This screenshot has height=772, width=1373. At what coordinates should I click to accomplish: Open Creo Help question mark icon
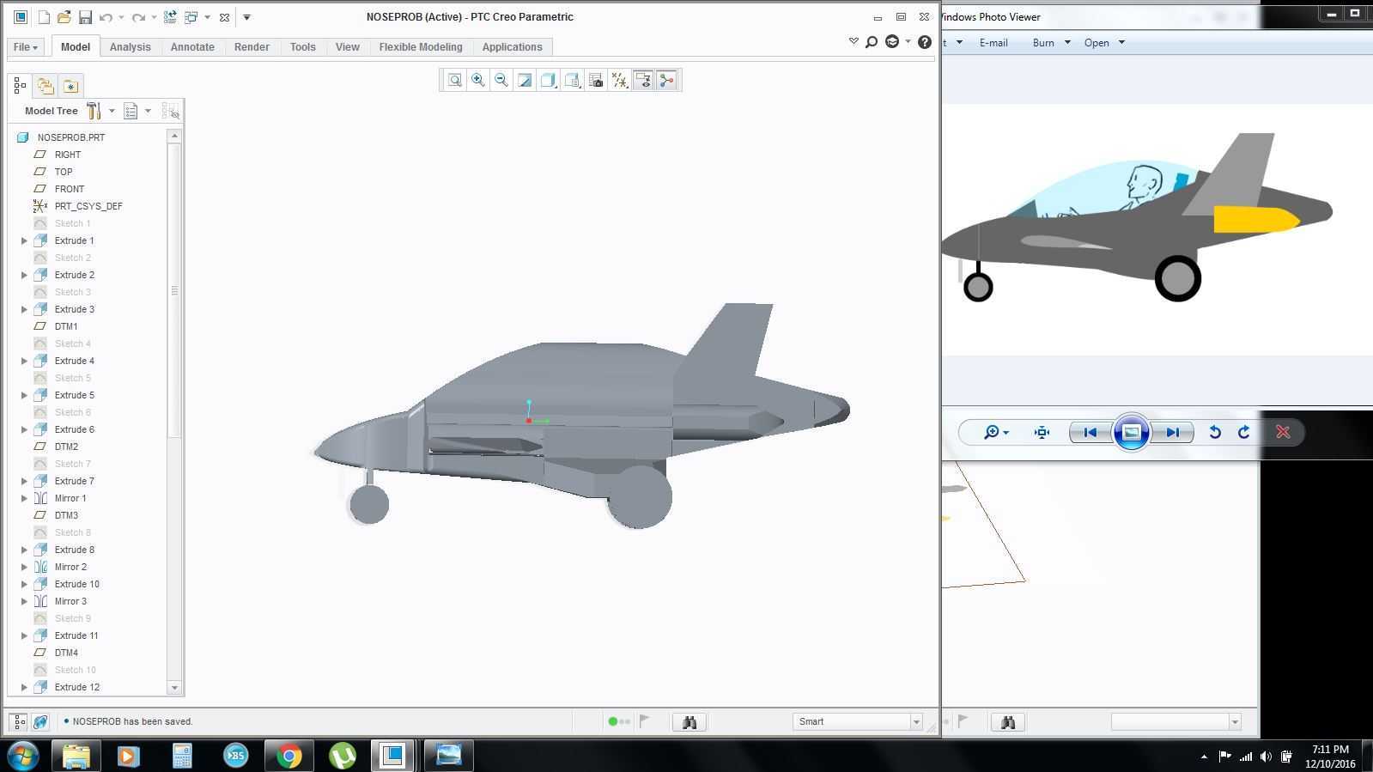[x=925, y=42]
